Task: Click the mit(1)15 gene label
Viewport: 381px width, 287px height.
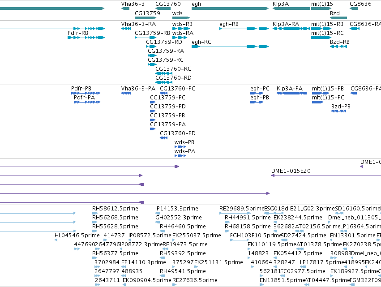Action: pos(322,4)
